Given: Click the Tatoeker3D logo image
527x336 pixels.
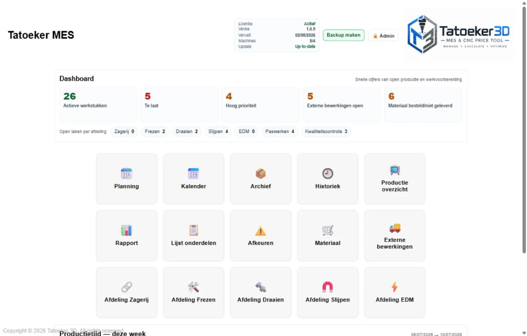Looking at the screenshot, I should pyautogui.click(x=458, y=35).
